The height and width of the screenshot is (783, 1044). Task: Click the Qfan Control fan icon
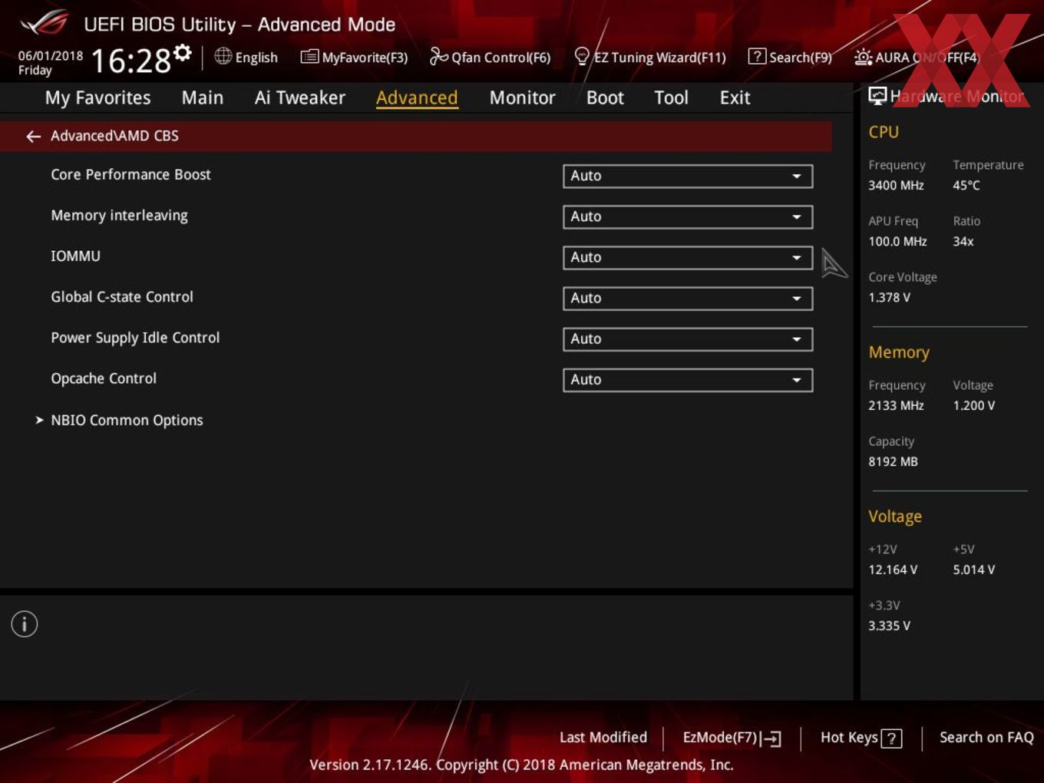[438, 56]
